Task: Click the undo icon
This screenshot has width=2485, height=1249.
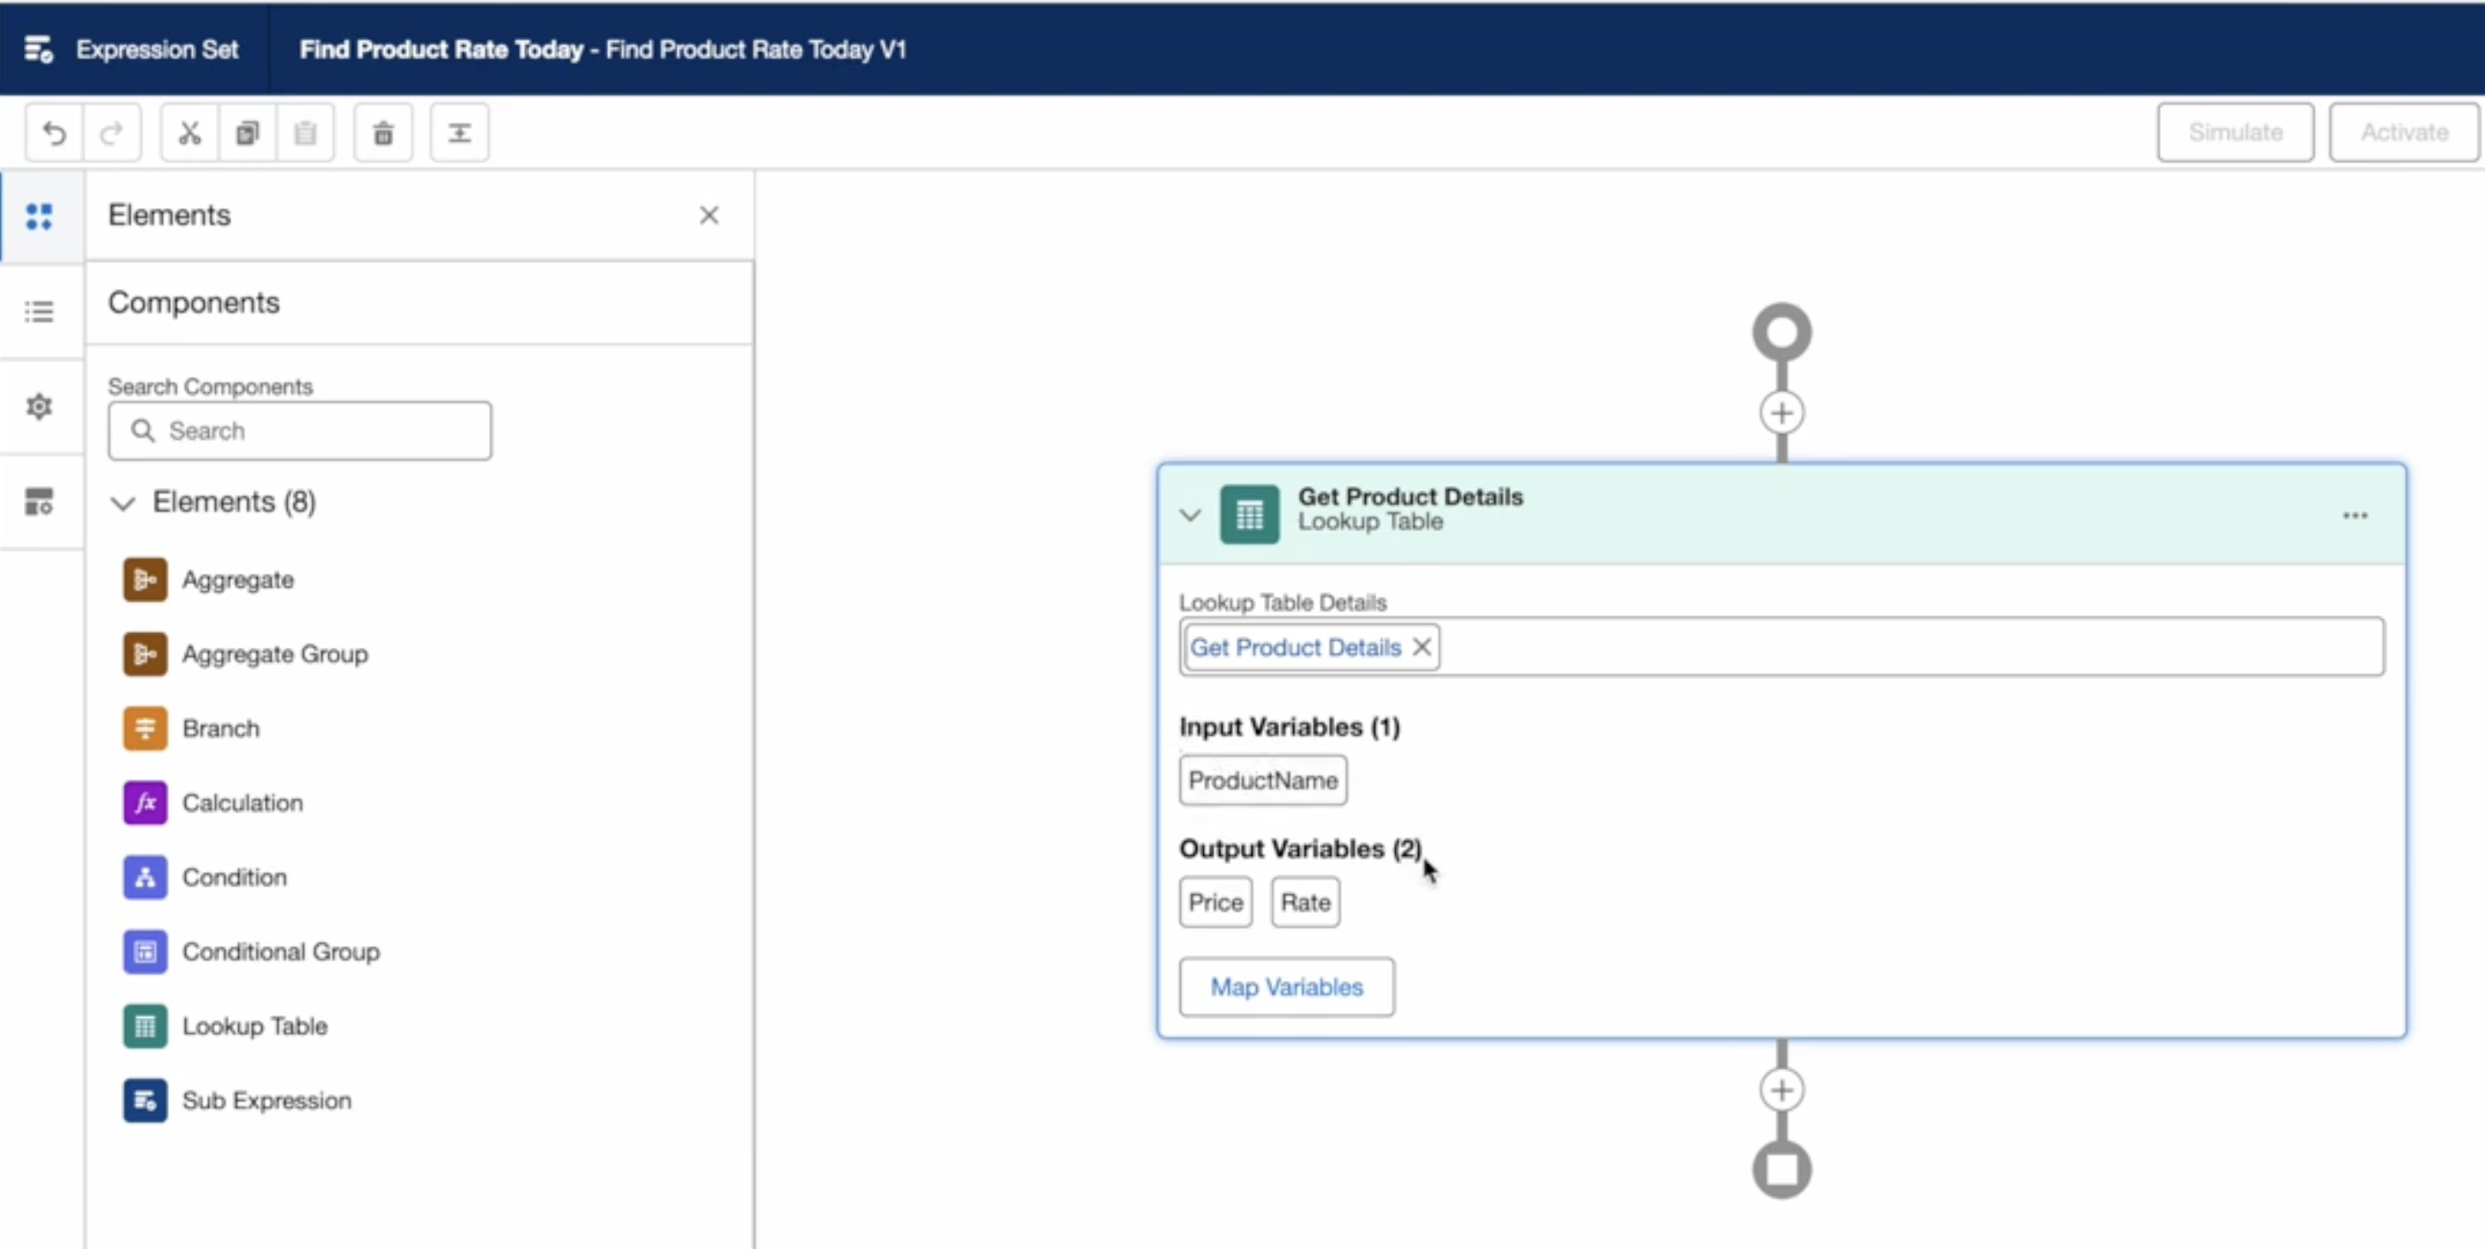Action: [x=54, y=132]
